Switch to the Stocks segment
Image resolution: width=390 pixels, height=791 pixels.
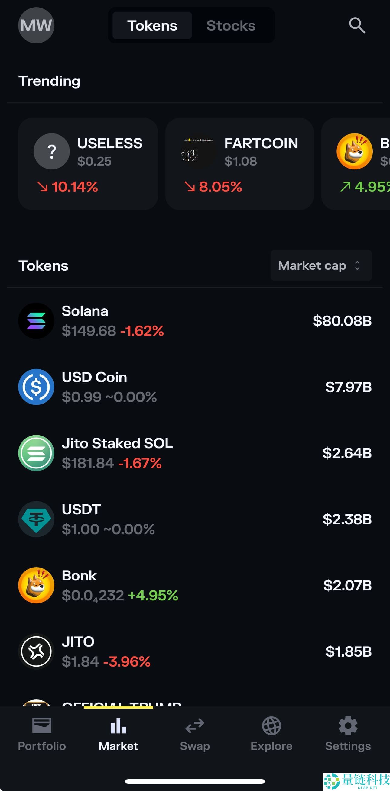coord(231,25)
